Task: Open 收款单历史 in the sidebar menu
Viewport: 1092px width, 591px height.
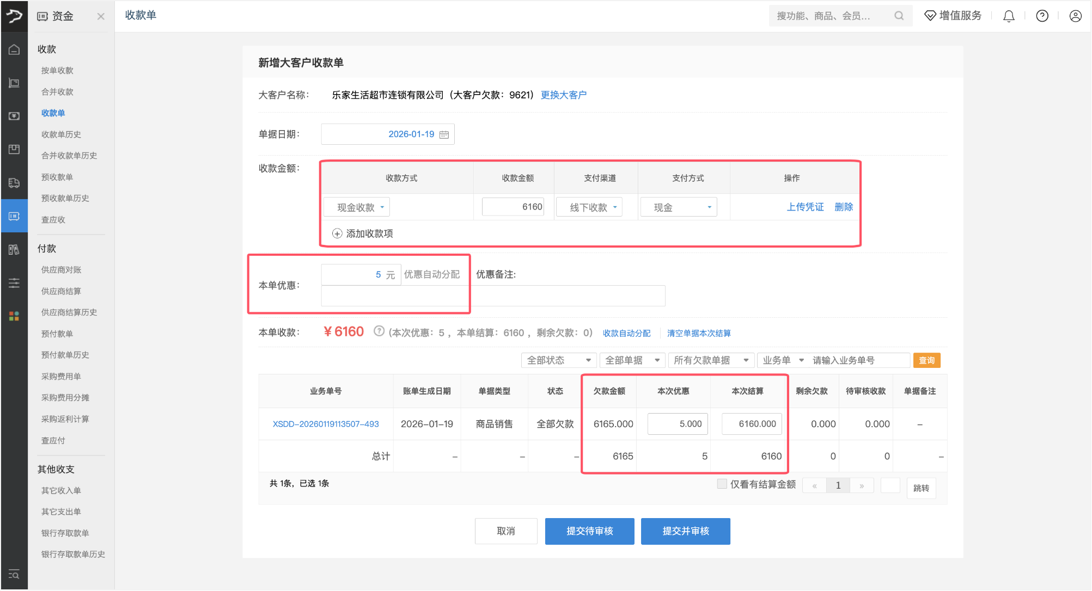Action: [x=61, y=134]
